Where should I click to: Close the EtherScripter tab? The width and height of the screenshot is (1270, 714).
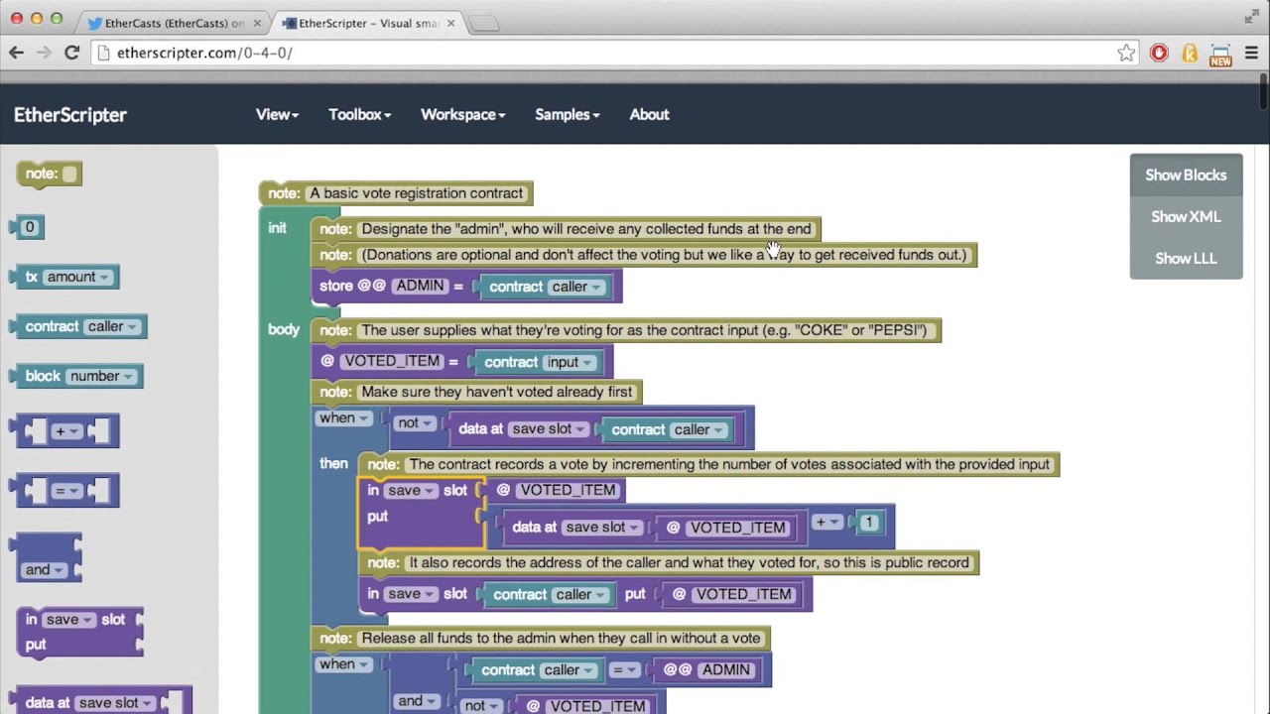pyautogui.click(x=451, y=23)
